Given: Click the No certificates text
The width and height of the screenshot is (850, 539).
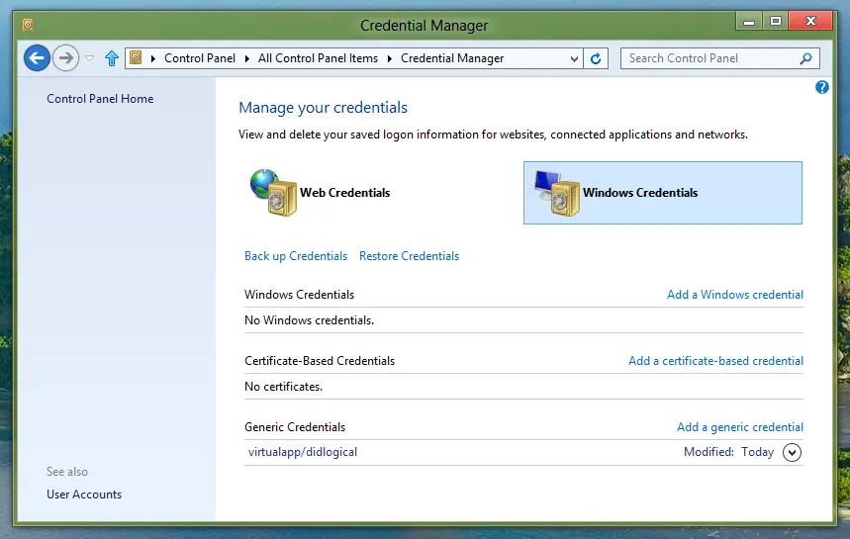Looking at the screenshot, I should point(284,387).
